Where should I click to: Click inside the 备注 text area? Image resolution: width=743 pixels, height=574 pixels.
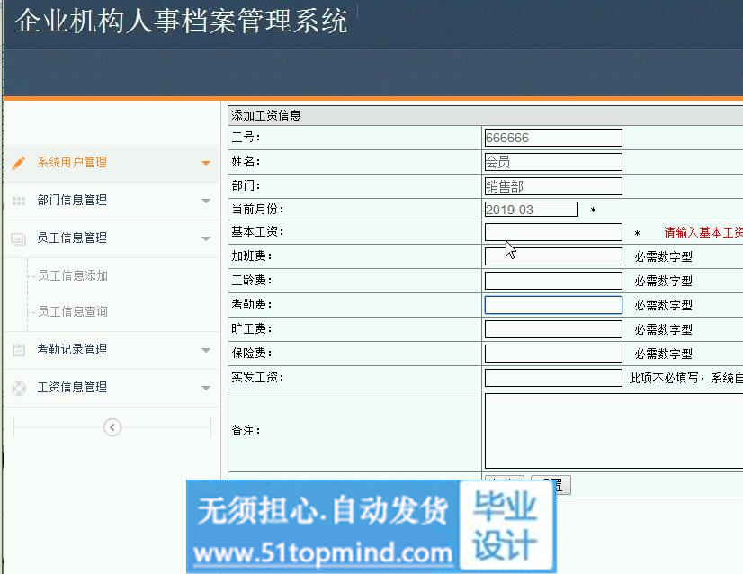(613, 431)
